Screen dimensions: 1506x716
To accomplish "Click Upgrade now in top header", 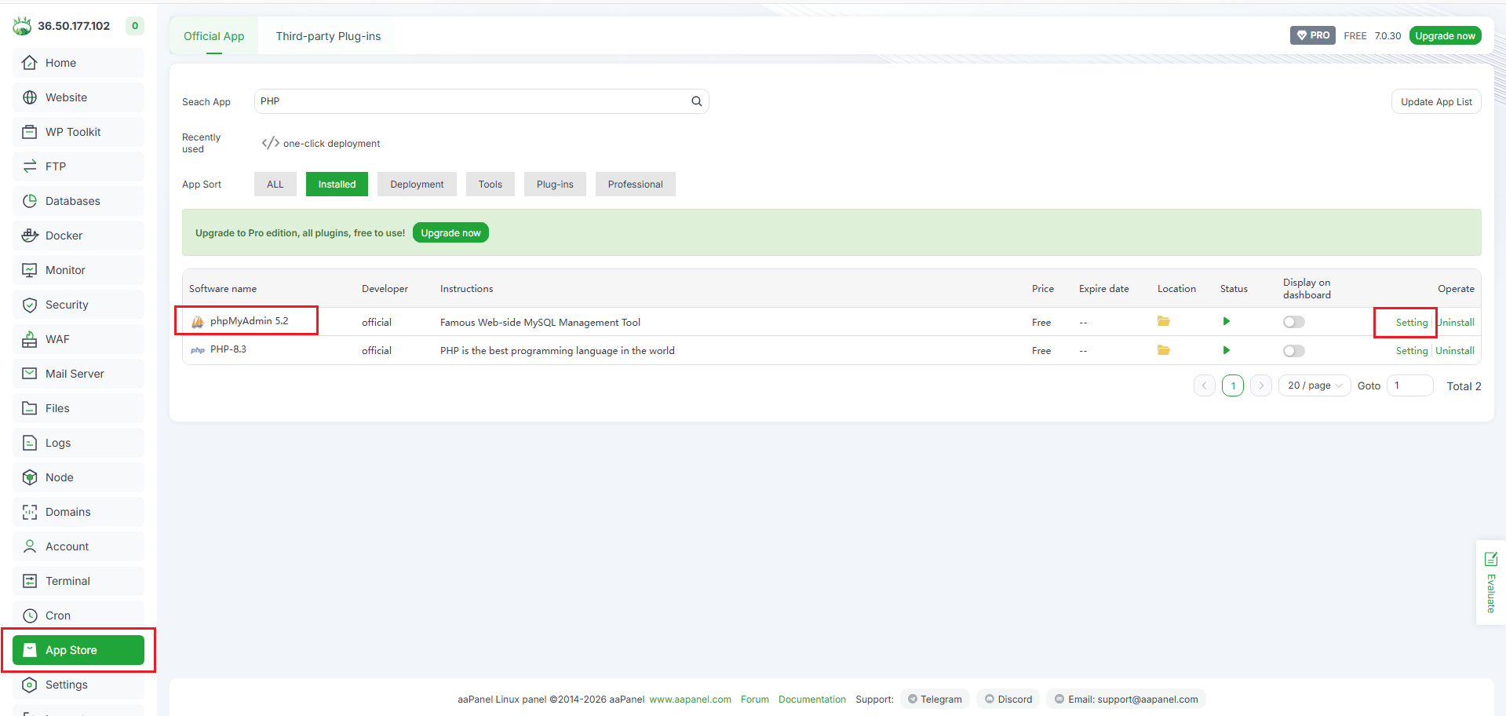I will click(1445, 35).
